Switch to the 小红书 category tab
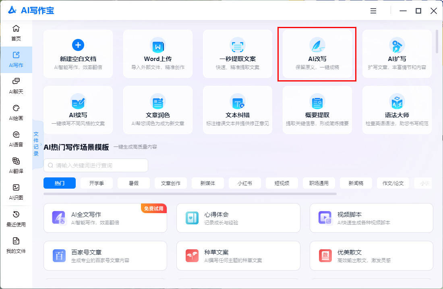This screenshot has height=289, width=443. click(243, 183)
